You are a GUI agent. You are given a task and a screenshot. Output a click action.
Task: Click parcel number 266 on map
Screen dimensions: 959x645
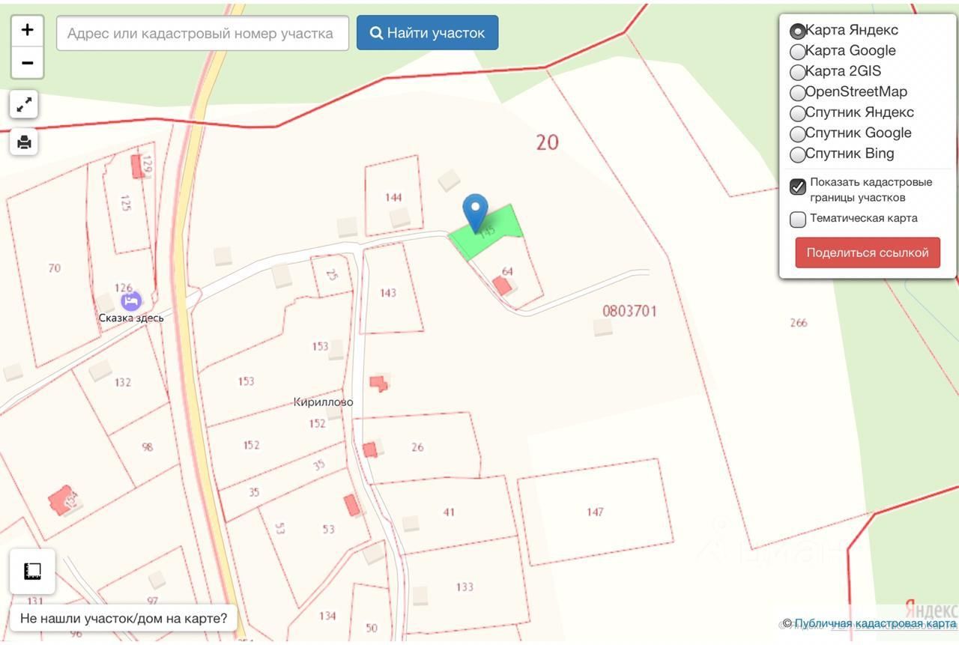pos(799,323)
